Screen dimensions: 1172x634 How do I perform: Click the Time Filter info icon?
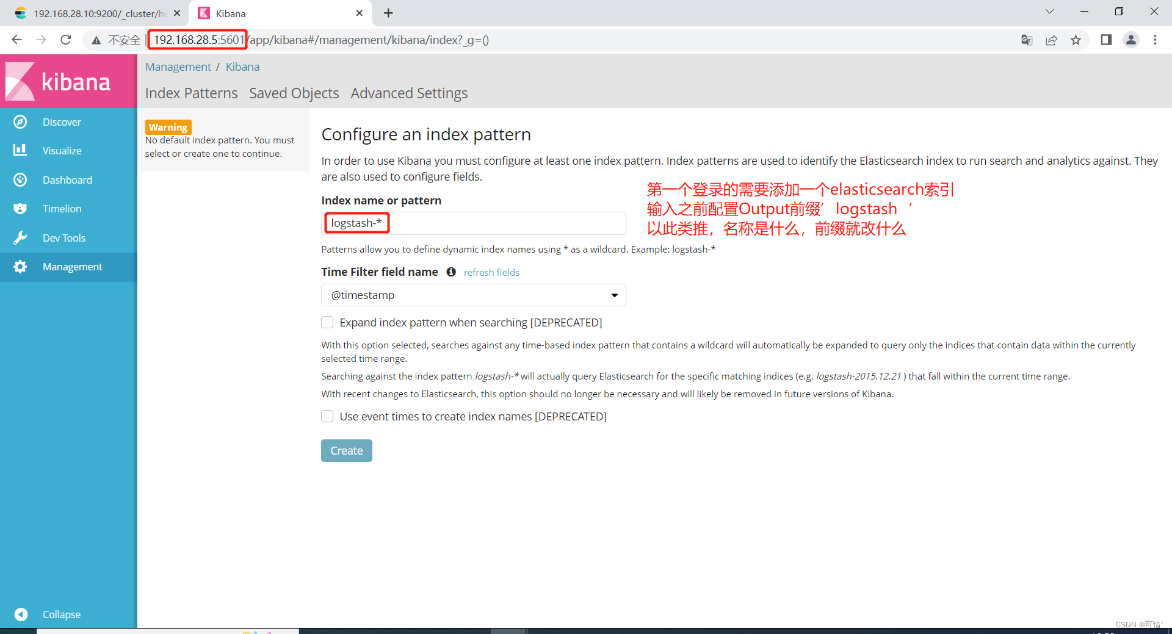pyautogui.click(x=451, y=272)
